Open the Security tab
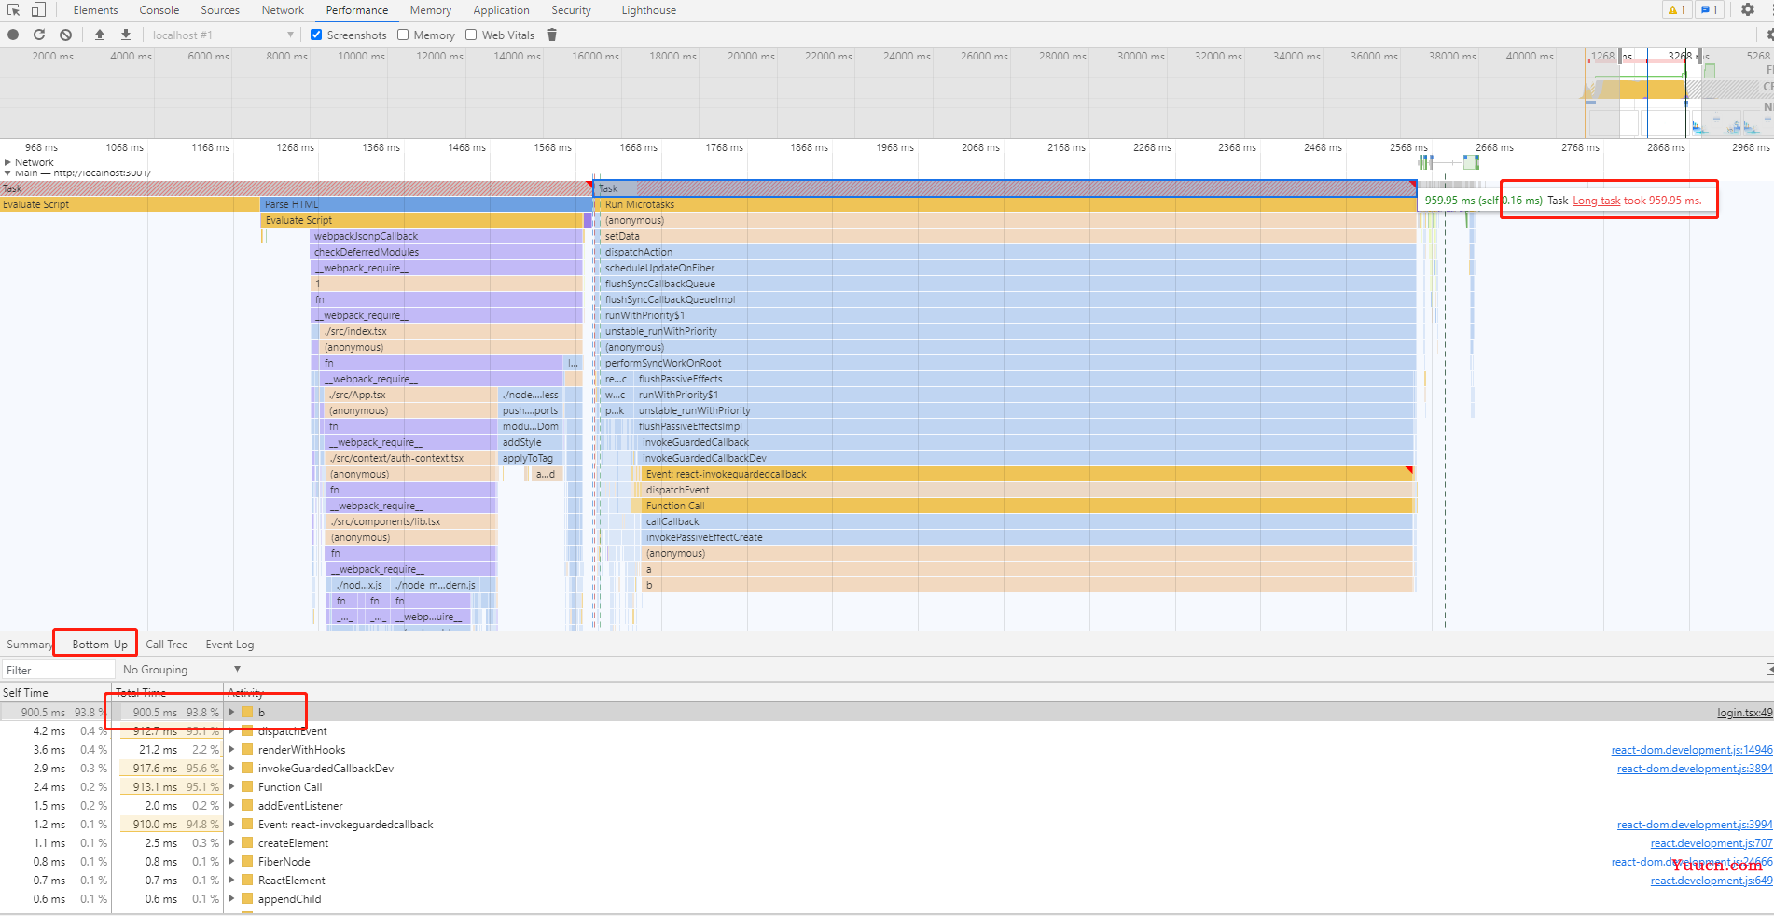The width and height of the screenshot is (1774, 916). click(571, 10)
